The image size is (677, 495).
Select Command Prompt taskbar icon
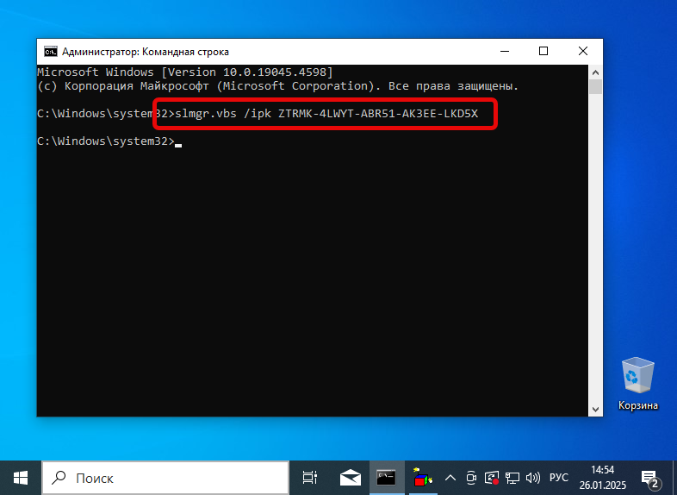387,477
